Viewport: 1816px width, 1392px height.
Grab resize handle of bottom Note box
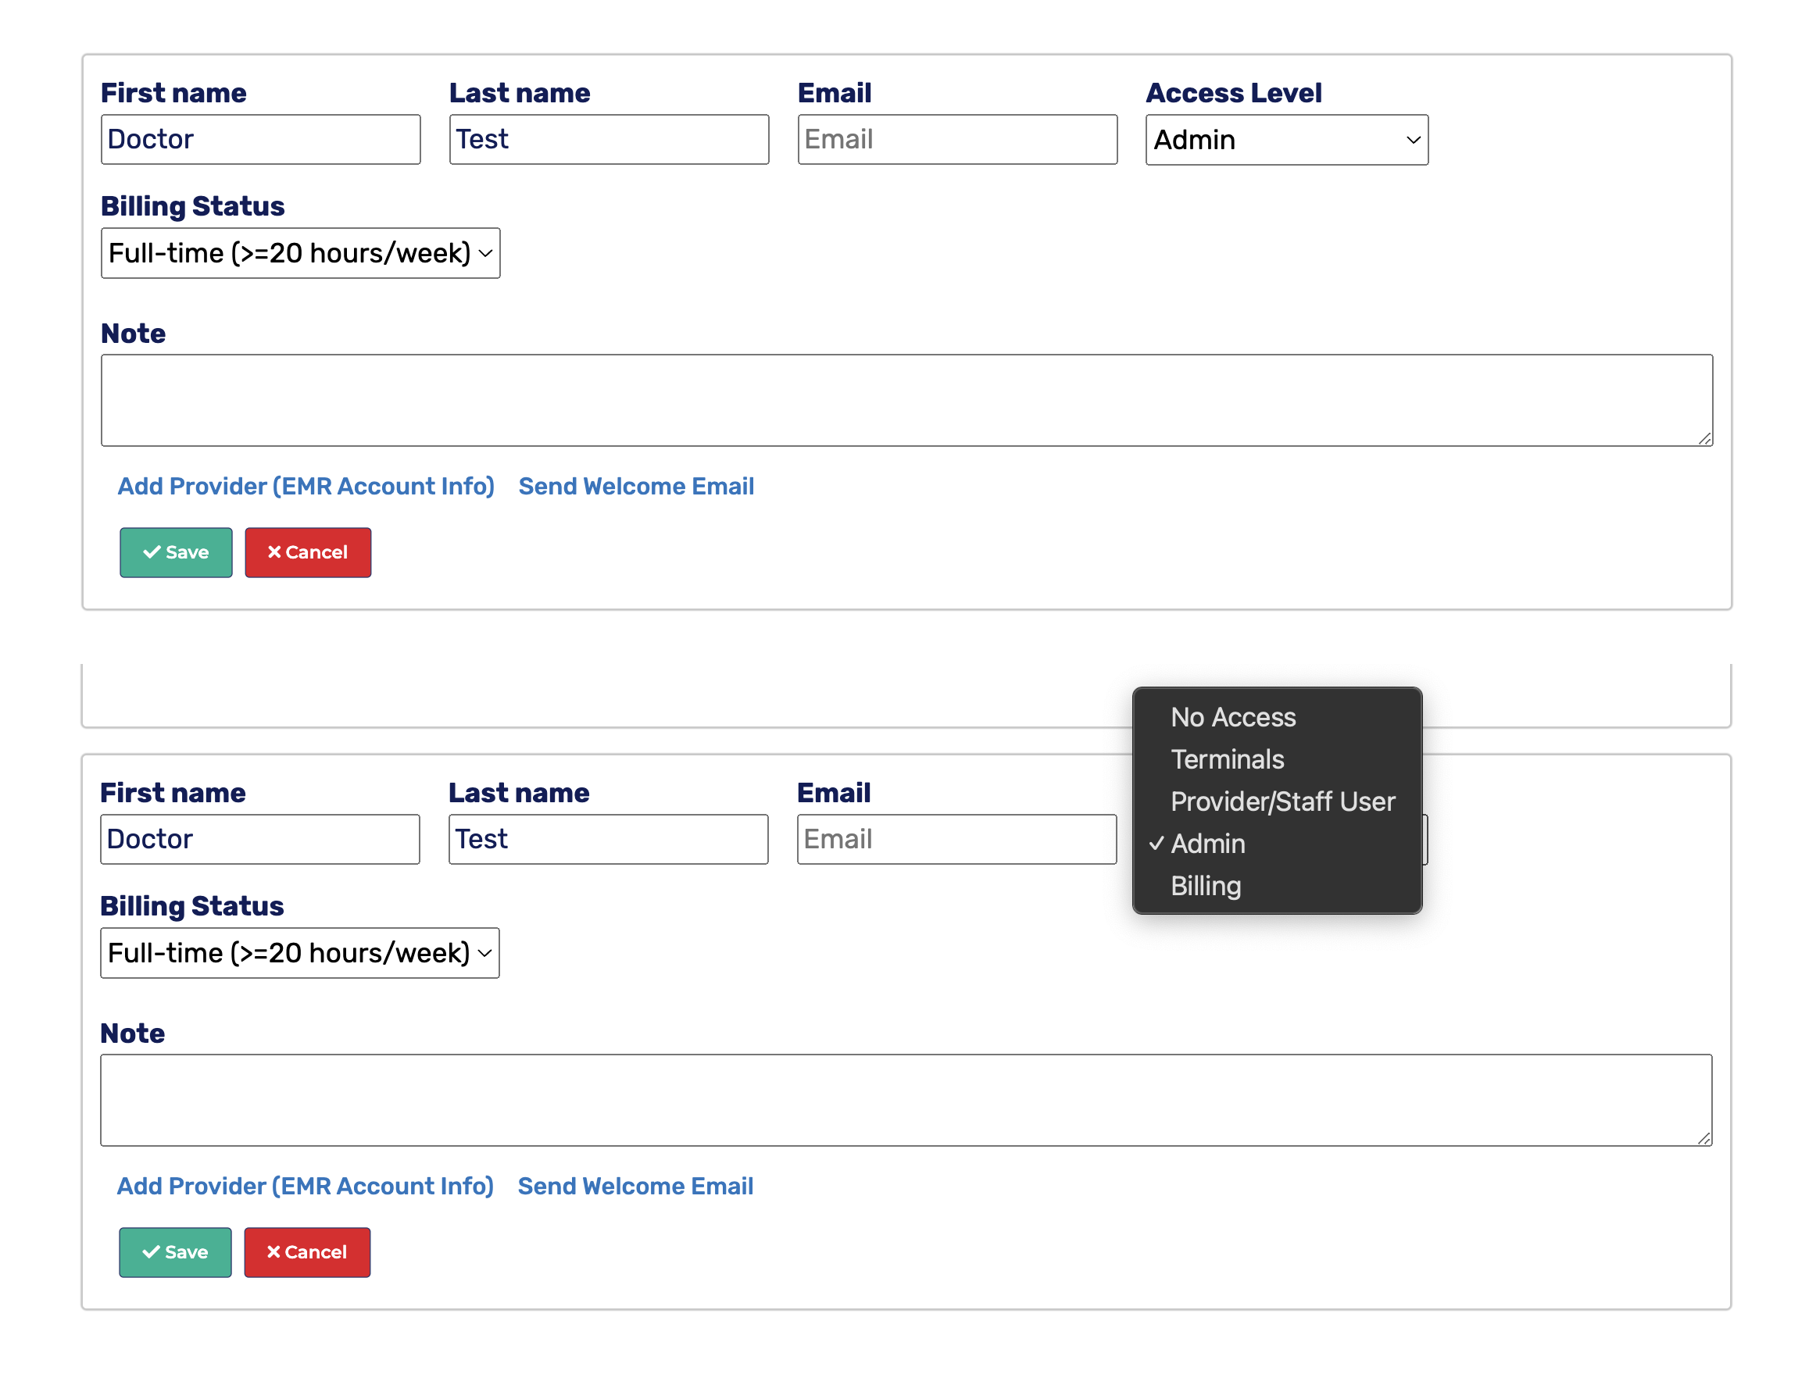[1703, 1138]
